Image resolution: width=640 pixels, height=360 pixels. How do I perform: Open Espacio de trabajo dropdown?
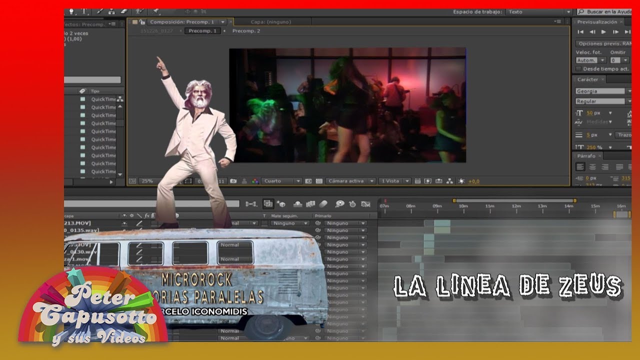539,11
